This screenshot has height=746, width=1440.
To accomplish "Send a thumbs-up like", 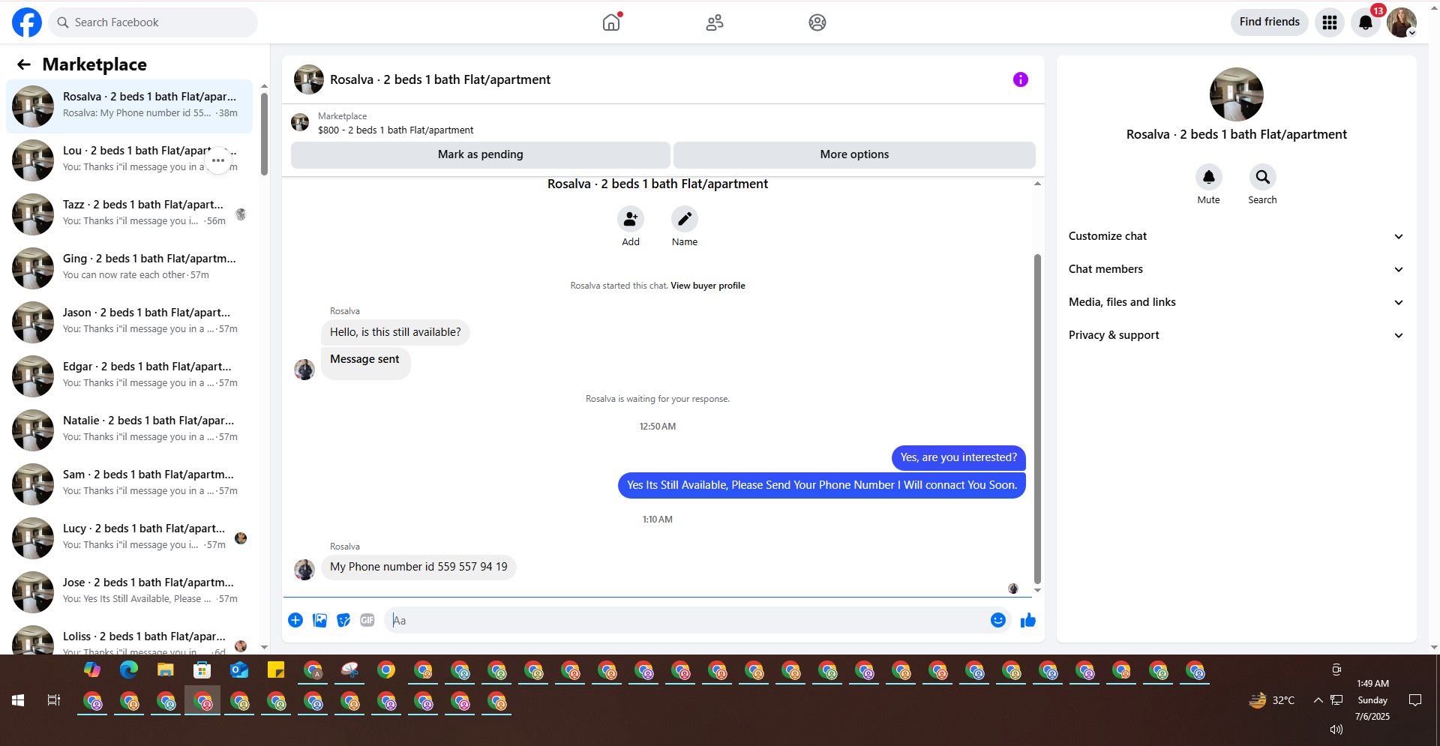I will coord(1028,620).
